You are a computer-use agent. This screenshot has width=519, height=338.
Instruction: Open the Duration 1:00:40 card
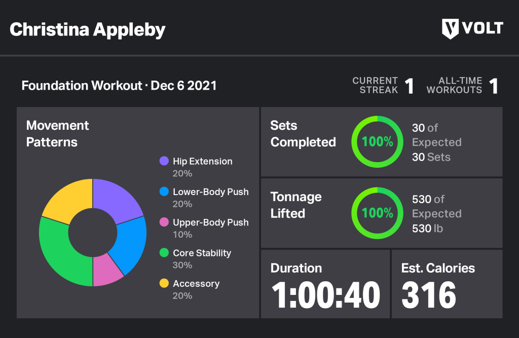click(x=325, y=284)
